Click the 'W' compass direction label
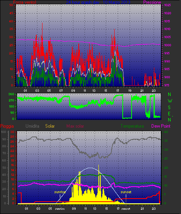 (170, 101)
